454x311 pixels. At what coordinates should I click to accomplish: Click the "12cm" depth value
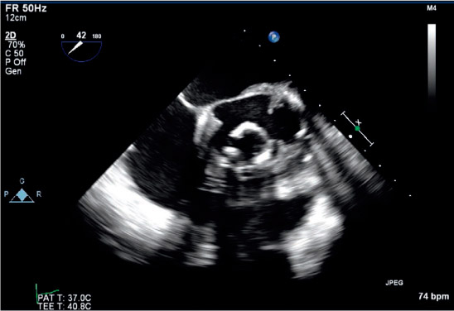(16, 17)
